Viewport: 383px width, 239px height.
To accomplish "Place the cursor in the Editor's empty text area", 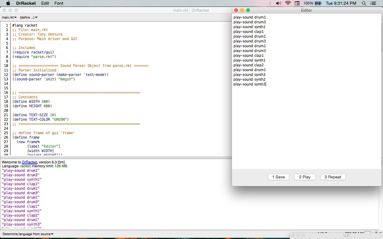I will click(x=306, y=128).
